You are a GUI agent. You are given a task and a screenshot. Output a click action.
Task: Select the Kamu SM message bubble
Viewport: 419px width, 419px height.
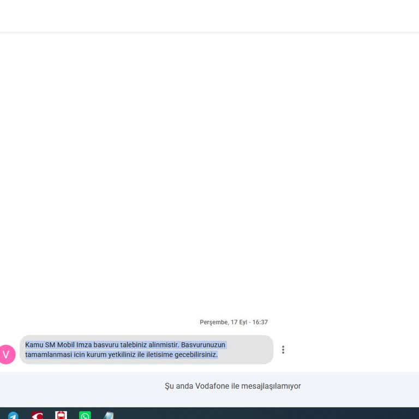coord(146,350)
